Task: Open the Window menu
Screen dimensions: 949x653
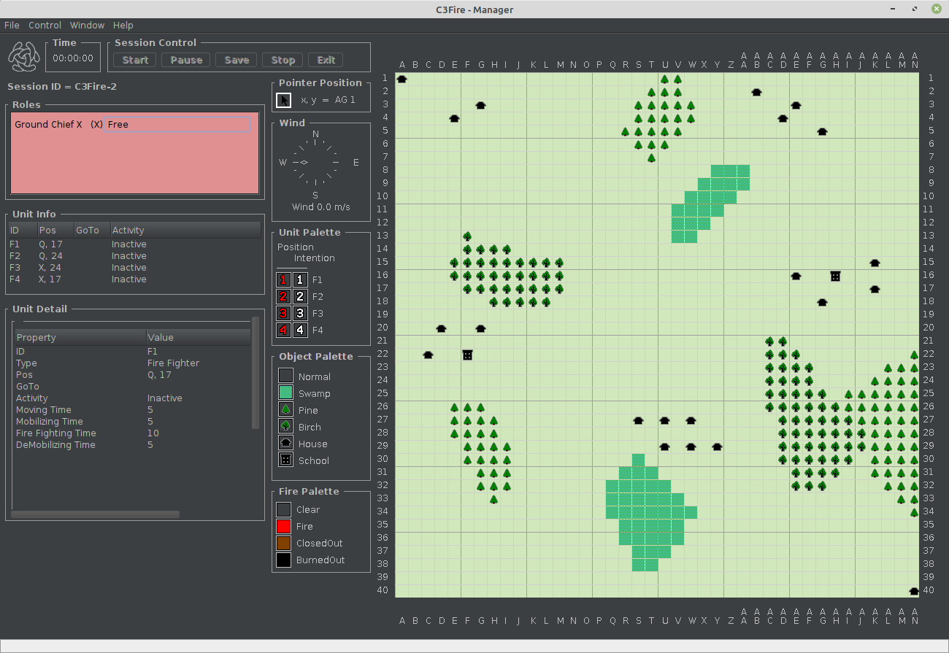Action: [x=87, y=25]
